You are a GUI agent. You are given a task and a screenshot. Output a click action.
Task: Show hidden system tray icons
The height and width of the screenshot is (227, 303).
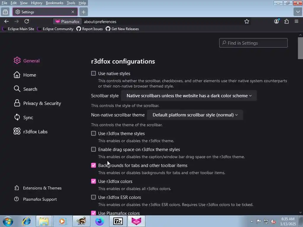tap(252, 221)
